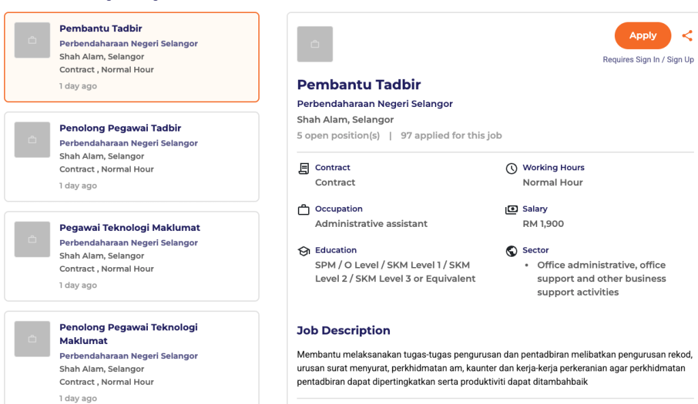The image size is (698, 404).
Task: Click employer name under Pegawai Teknologi Maklumat
Action: pos(128,243)
